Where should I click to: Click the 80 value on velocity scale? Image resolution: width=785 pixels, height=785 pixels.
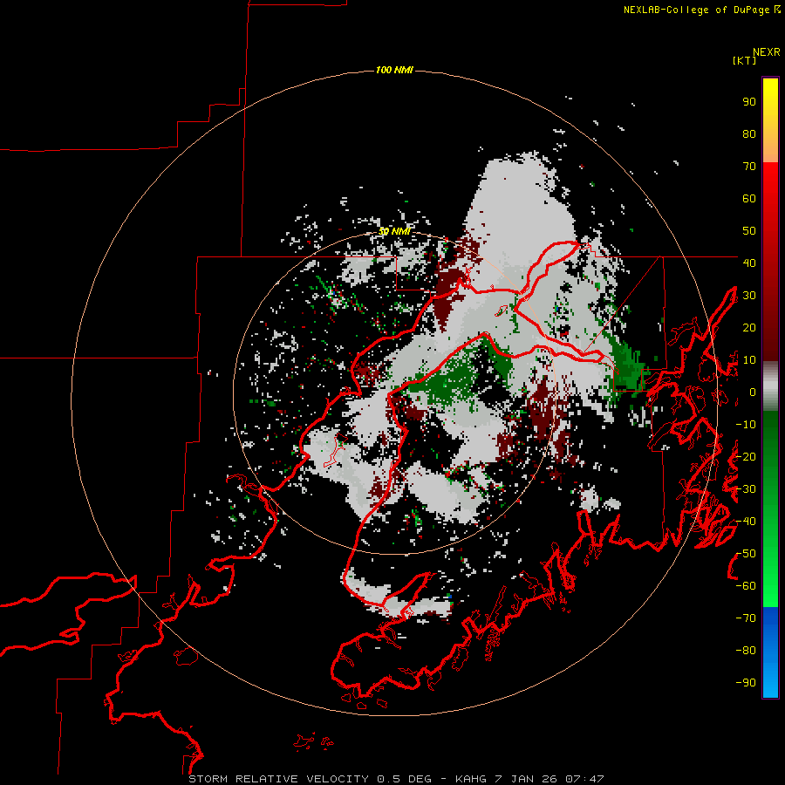tap(749, 134)
